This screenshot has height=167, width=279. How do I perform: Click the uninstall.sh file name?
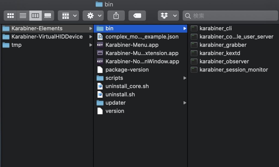coord(120,95)
